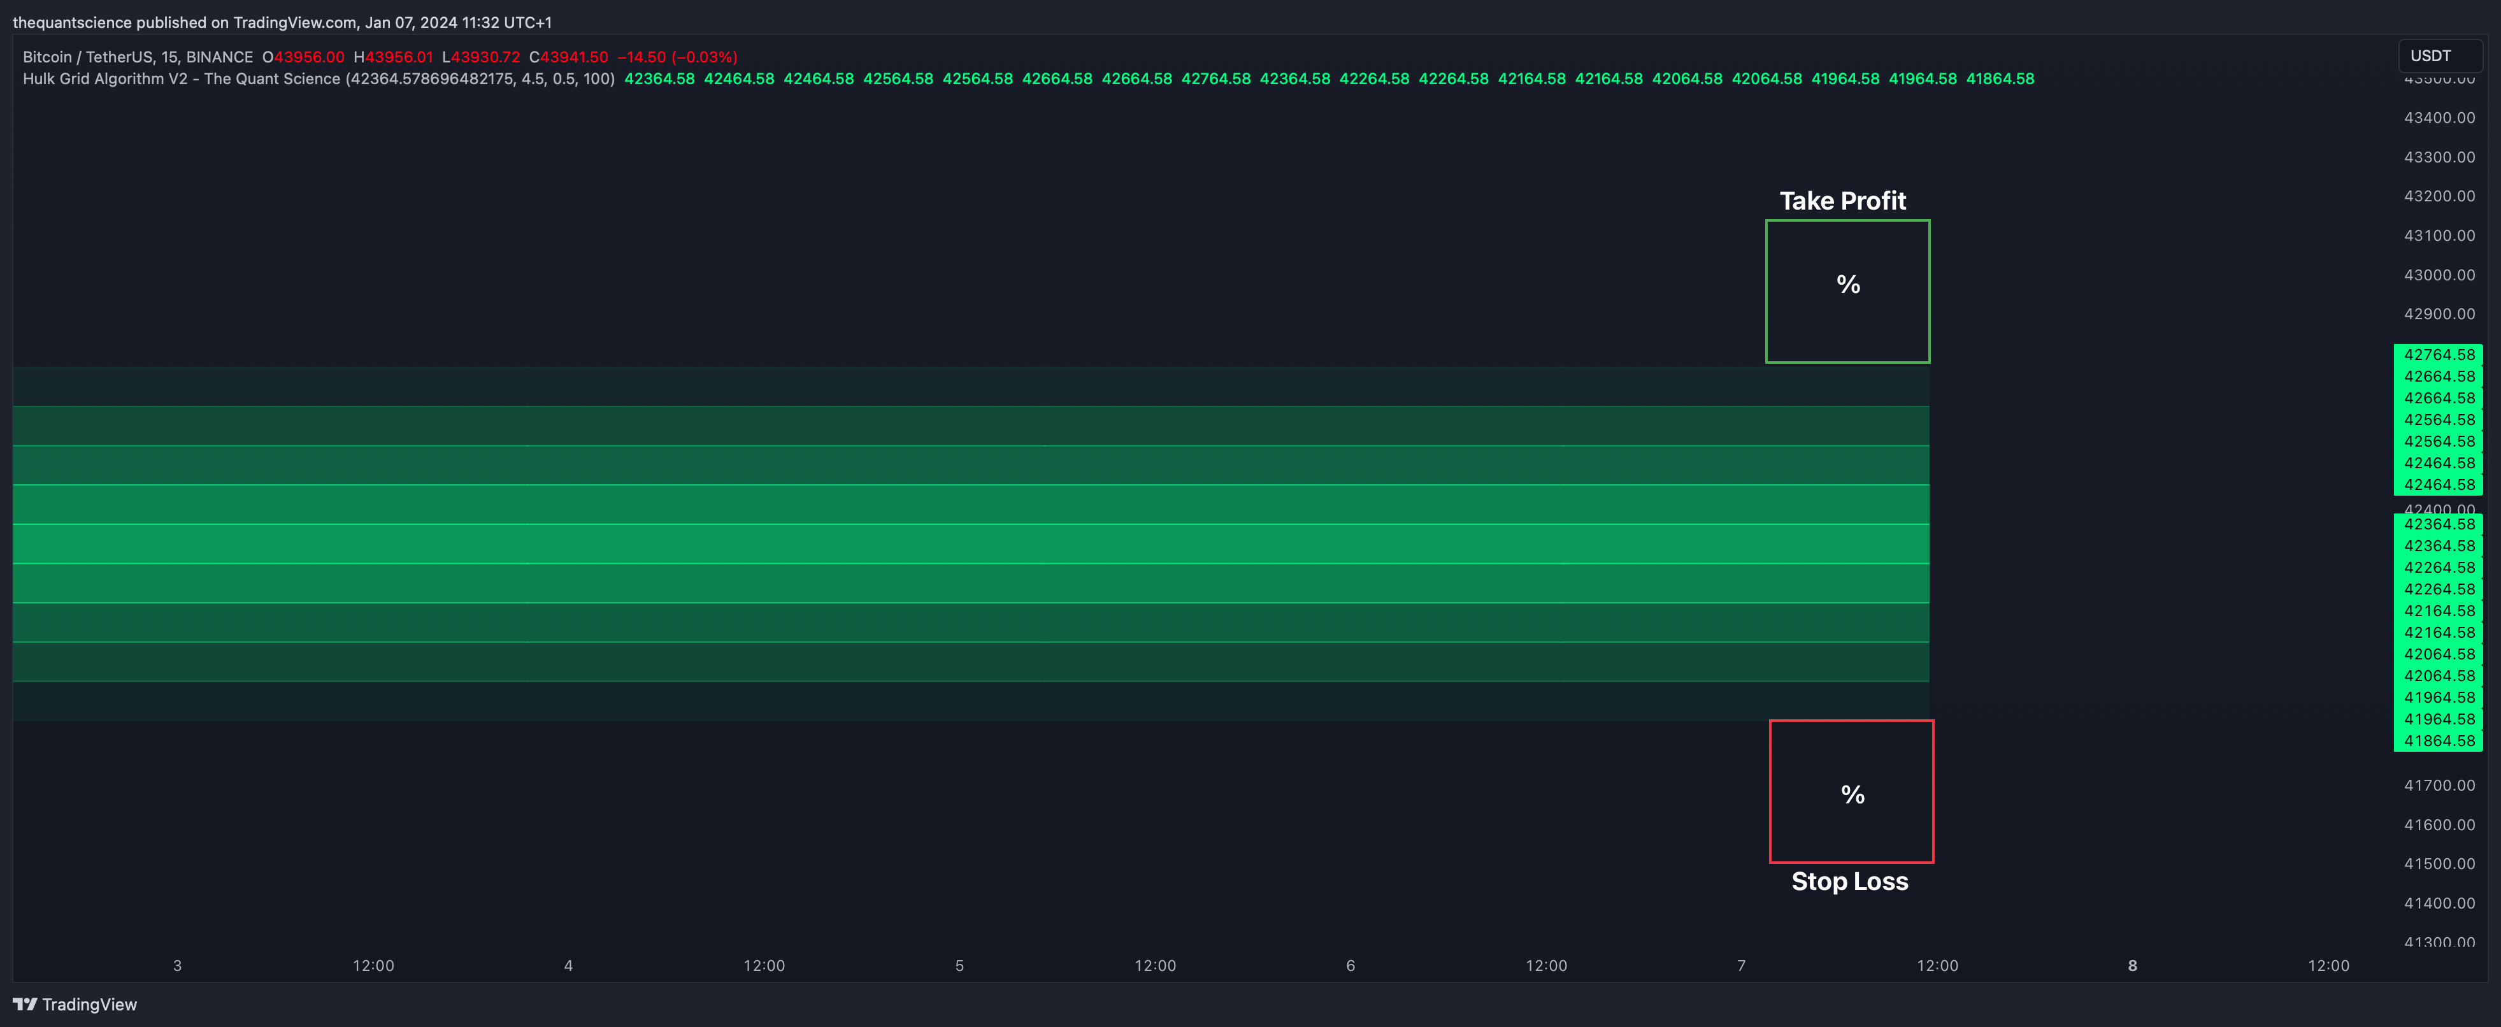Click the 42900.00 price axis label
The height and width of the screenshot is (1027, 2501).
click(2439, 313)
